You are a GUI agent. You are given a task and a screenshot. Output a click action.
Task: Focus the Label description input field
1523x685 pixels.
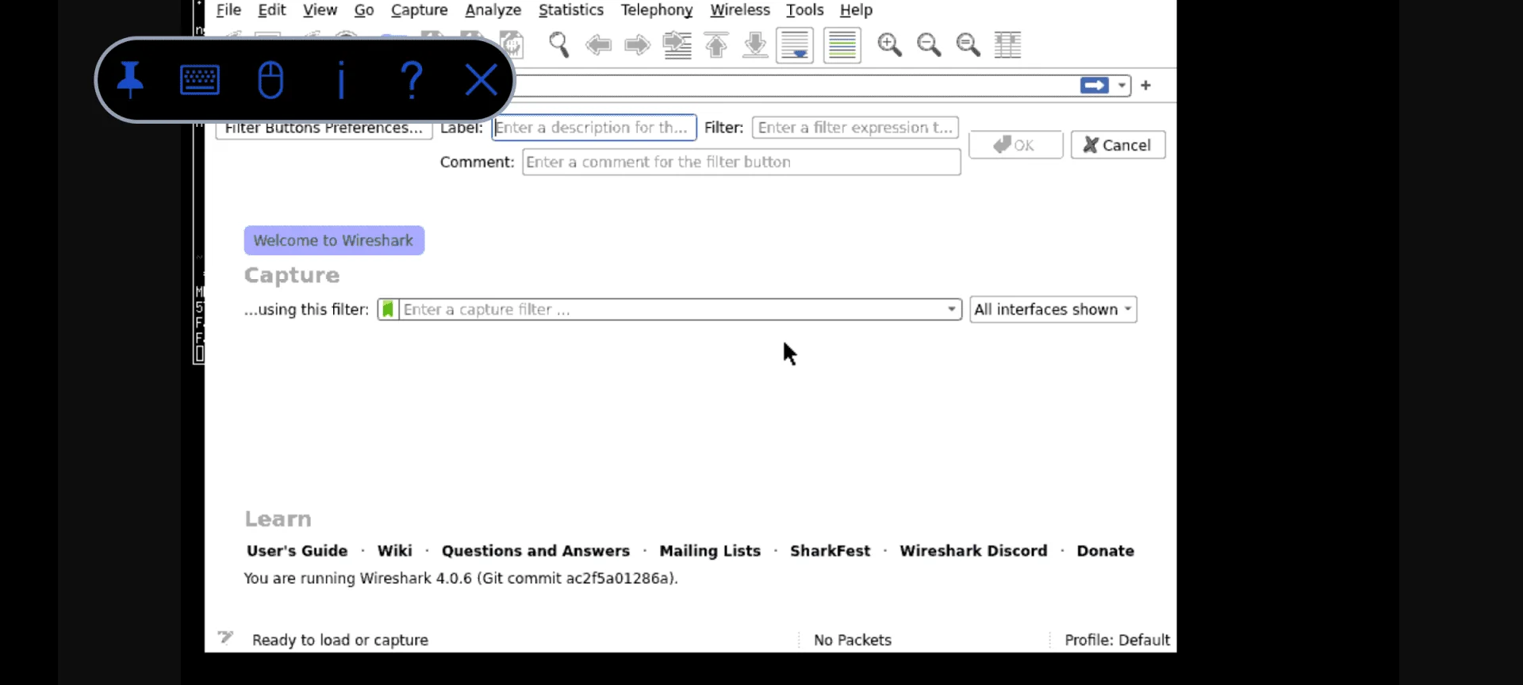pyautogui.click(x=594, y=128)
